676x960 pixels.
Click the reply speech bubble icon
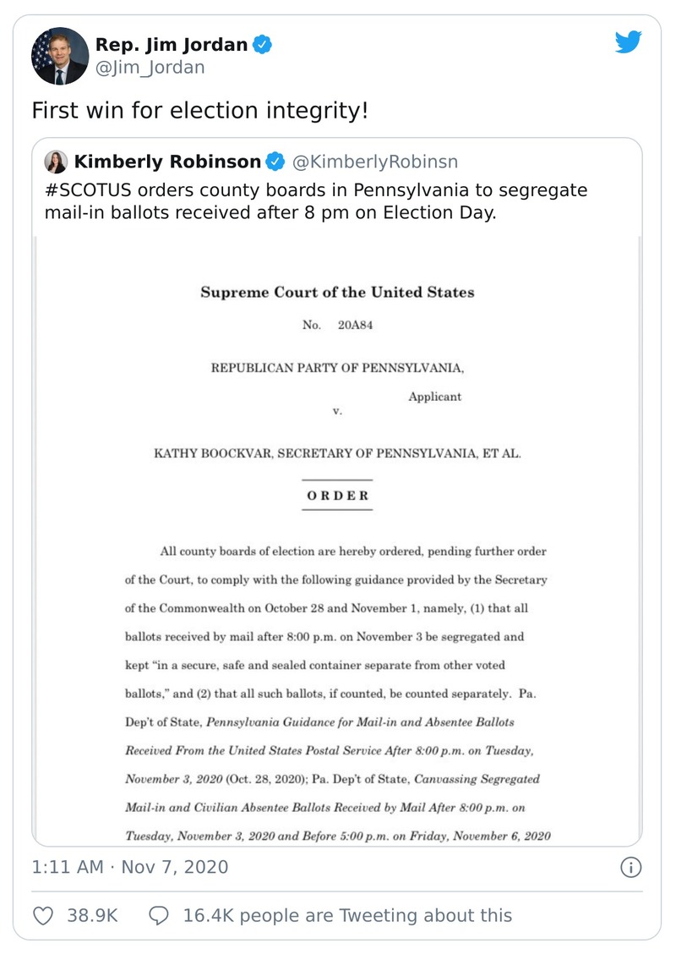(160, 915)
